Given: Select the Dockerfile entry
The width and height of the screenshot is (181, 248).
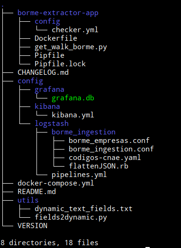Looking at the screenshot, I should point(56,38).
